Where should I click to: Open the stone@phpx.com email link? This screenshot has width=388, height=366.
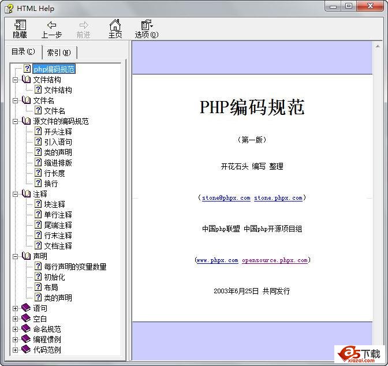226,198
